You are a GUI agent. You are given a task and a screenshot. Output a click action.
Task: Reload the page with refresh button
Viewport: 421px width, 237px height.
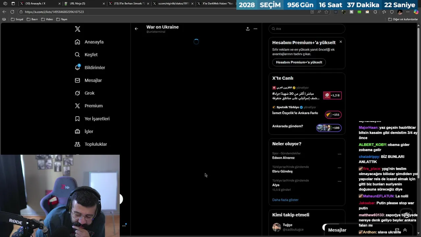(x=12, y=12)
